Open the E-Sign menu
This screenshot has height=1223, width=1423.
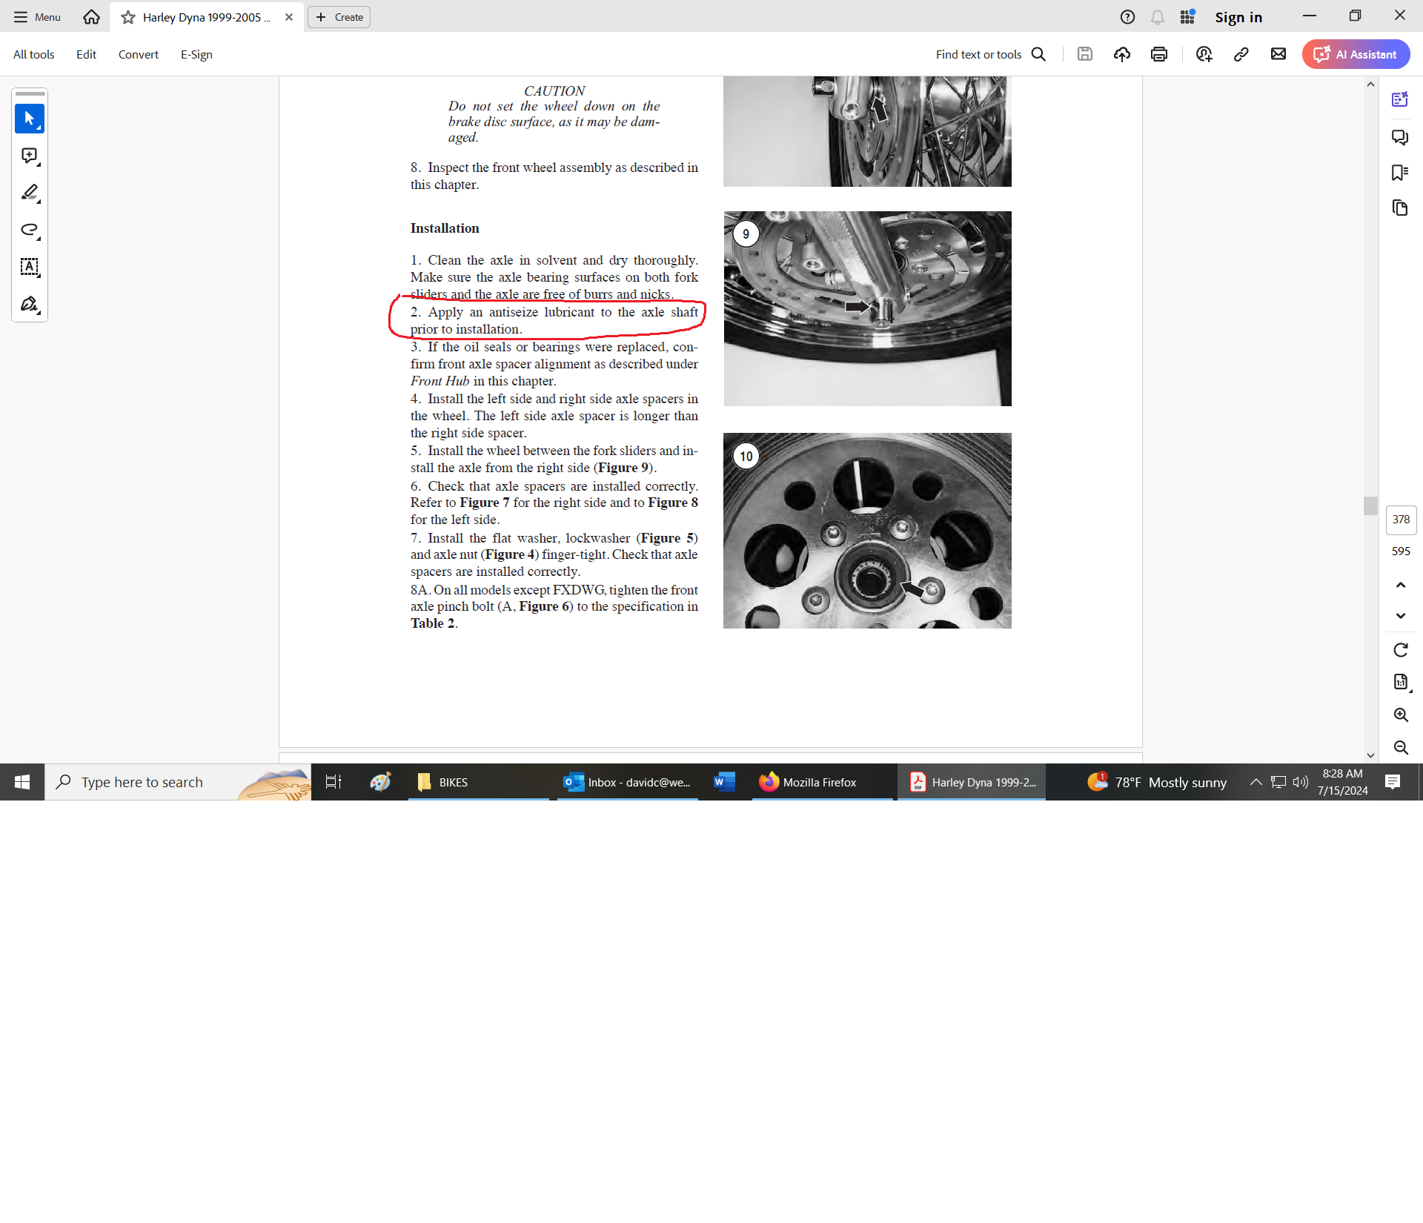point(196,54)
